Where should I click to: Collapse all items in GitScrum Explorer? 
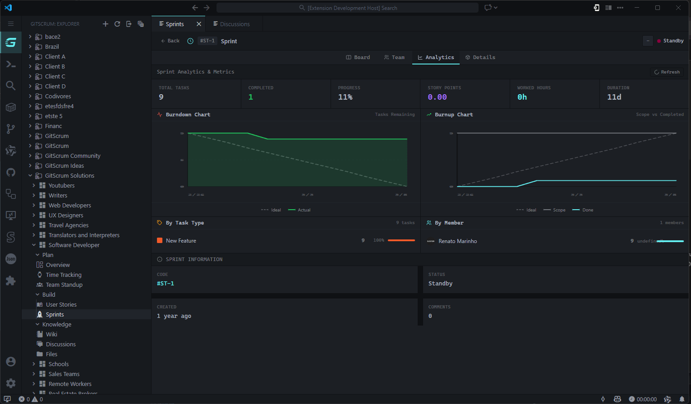click(141, 24)
